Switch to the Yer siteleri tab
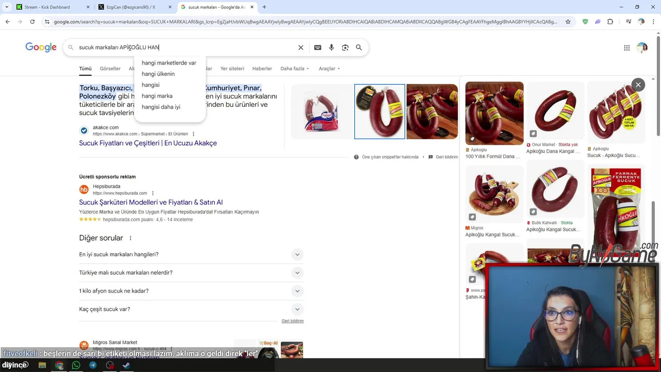 (232, 69)
